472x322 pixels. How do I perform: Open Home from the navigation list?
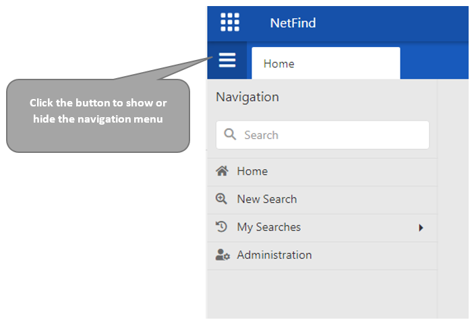pos(252,171)
